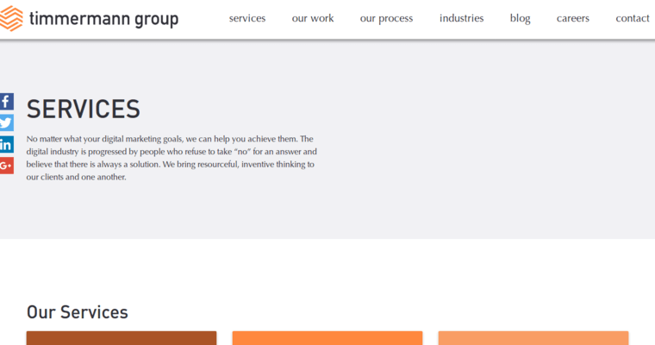Visit the blog page

click(x=520, y=19)
